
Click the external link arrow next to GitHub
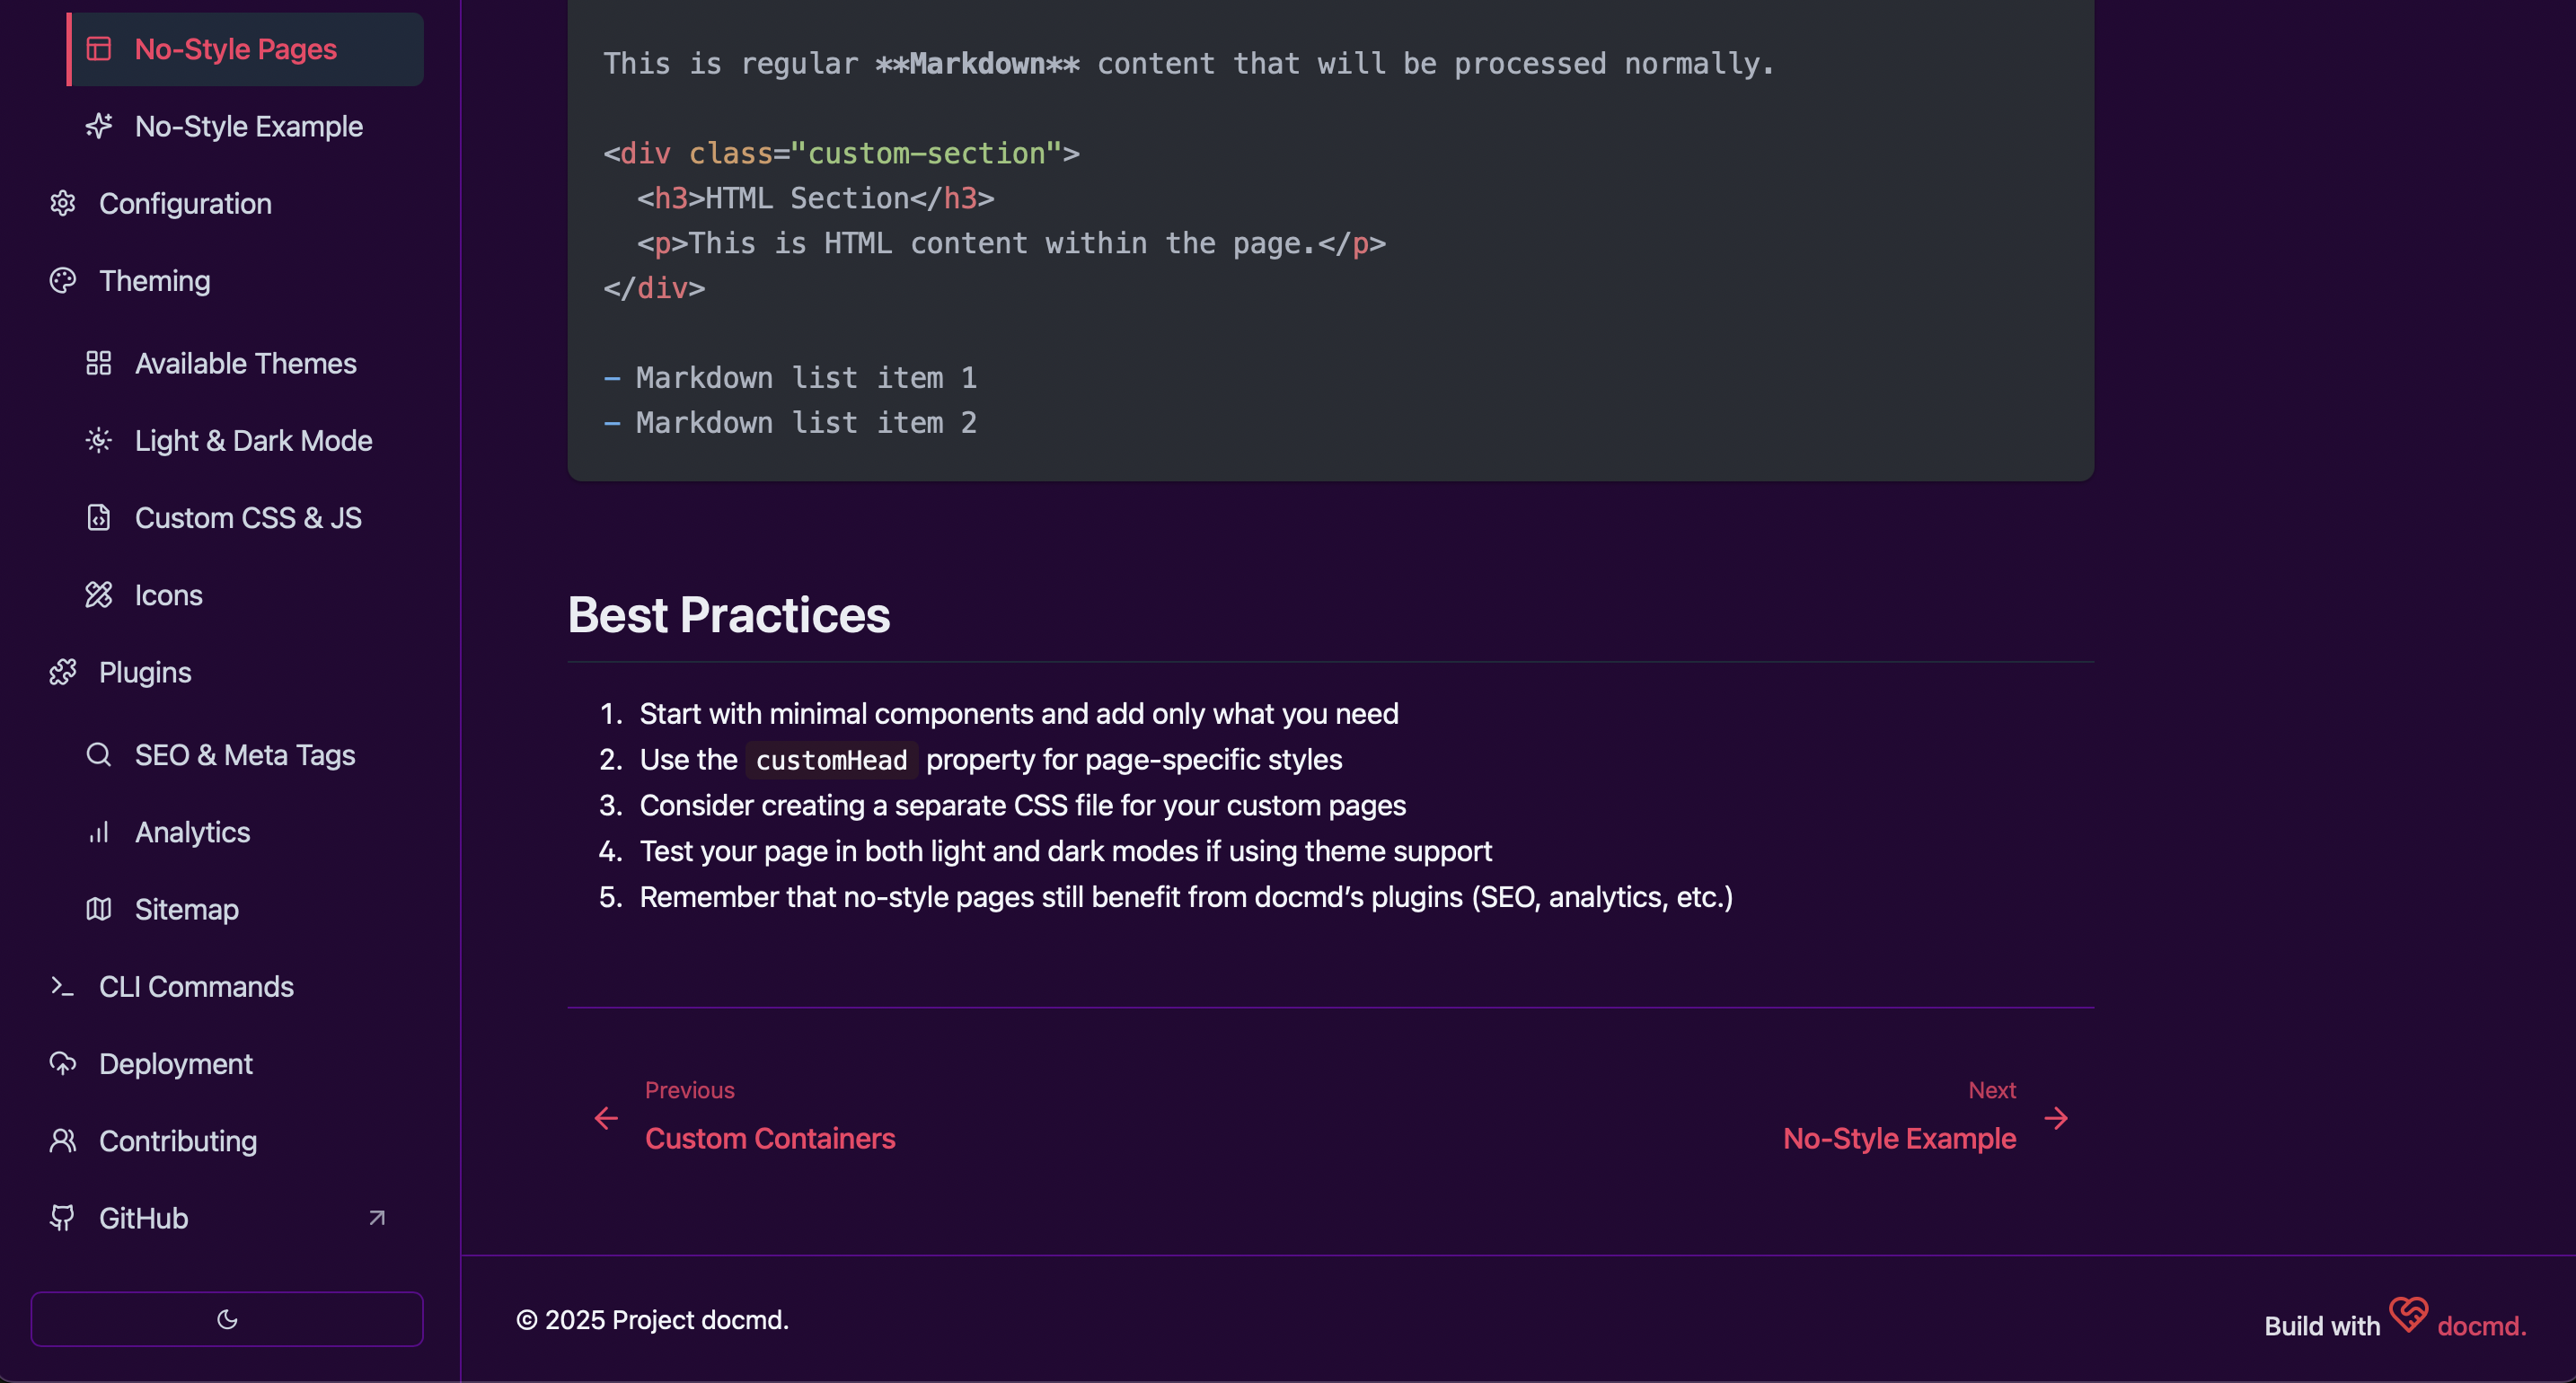coord(377,1218)
